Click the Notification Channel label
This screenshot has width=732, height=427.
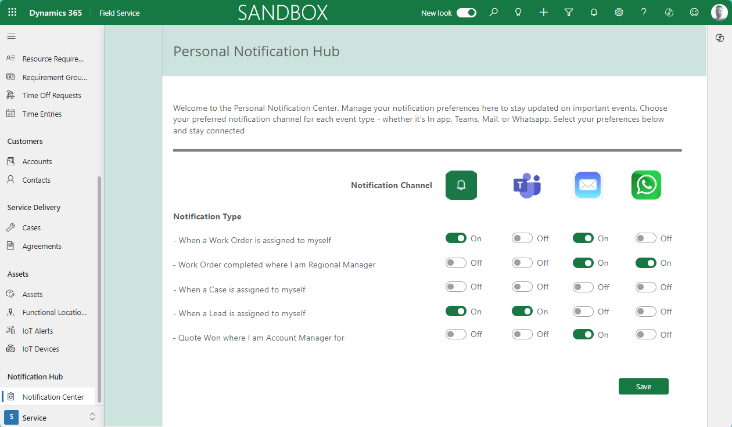392,185
